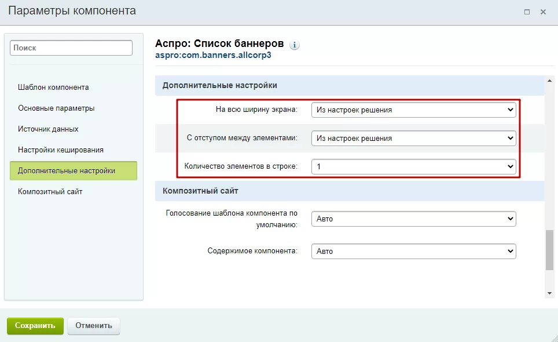Click the green Сохранить button
Image resolution: width=558 pixels, height=342 pixels.
pos(35,326)
